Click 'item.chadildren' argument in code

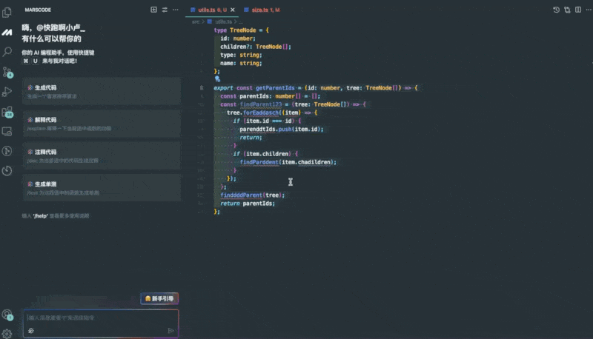pyautogui.click(x=306, y=162)
